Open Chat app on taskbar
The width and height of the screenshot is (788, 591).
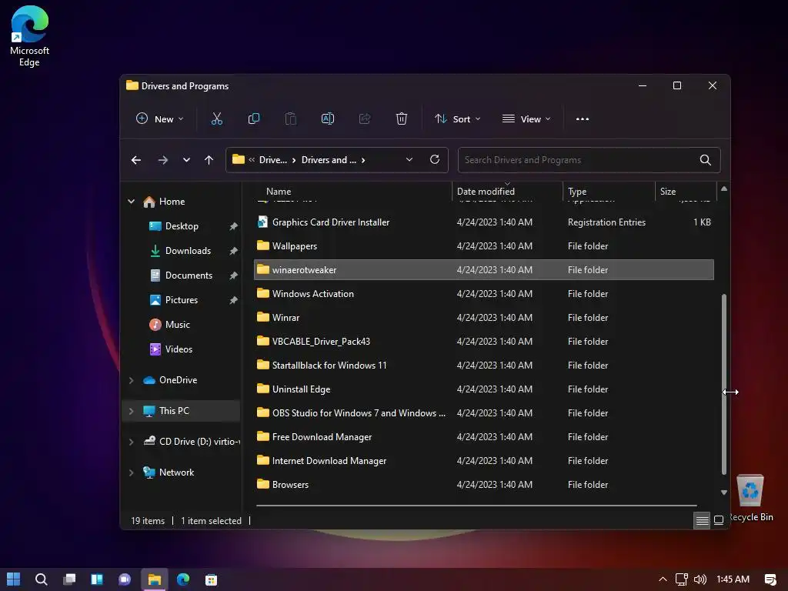click(125, 579)
